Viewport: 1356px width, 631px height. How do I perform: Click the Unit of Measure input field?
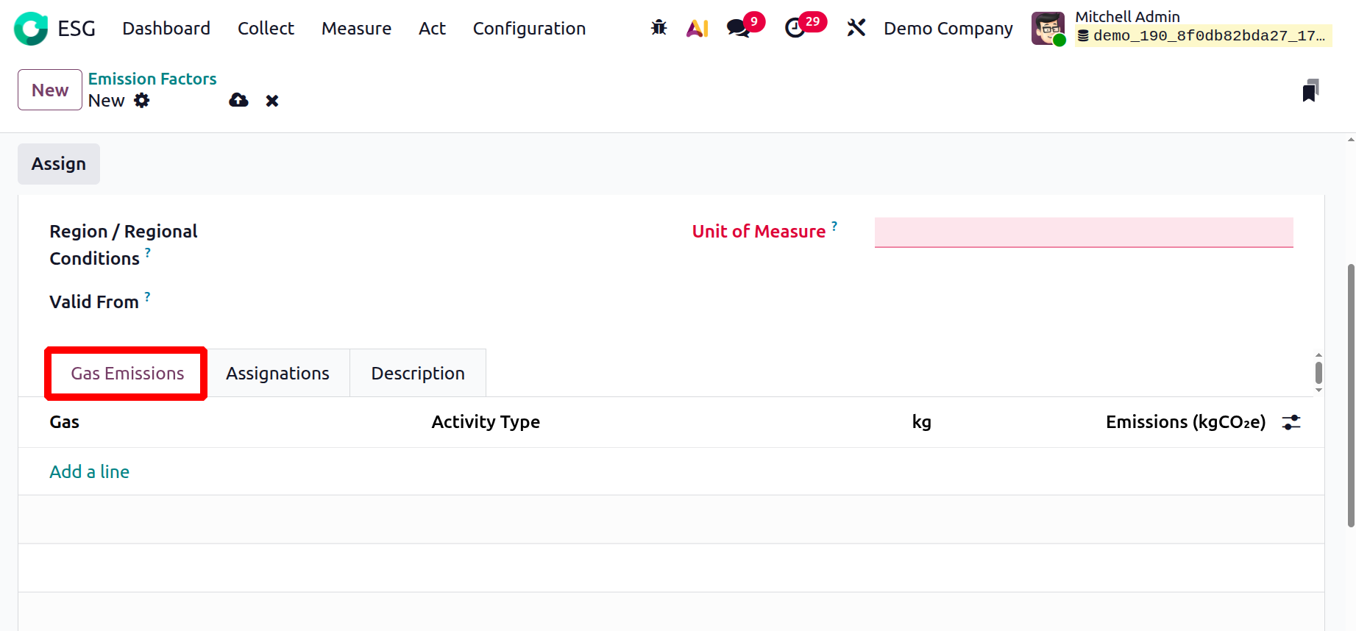(1083, 232)
